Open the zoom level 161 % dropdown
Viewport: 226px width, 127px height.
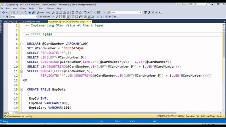pos(12,113)
